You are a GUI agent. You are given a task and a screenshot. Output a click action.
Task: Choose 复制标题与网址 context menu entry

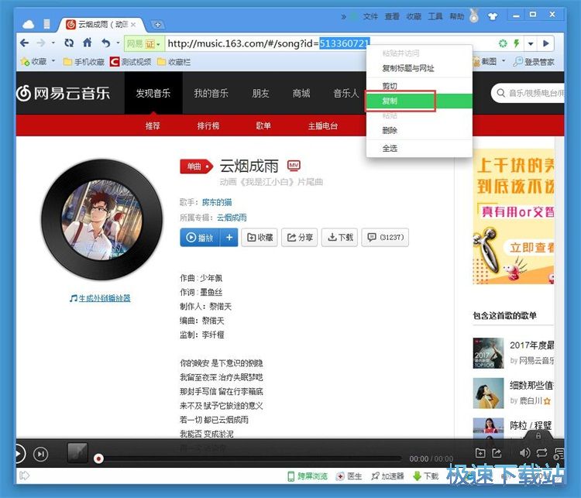419,68
